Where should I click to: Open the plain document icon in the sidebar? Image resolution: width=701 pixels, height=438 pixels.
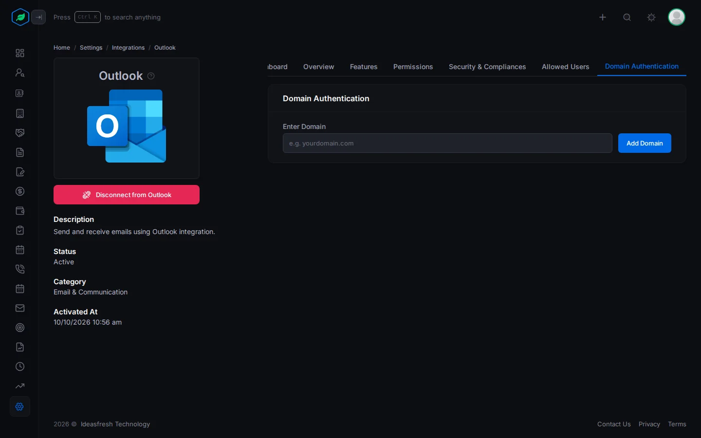point(20,152)
